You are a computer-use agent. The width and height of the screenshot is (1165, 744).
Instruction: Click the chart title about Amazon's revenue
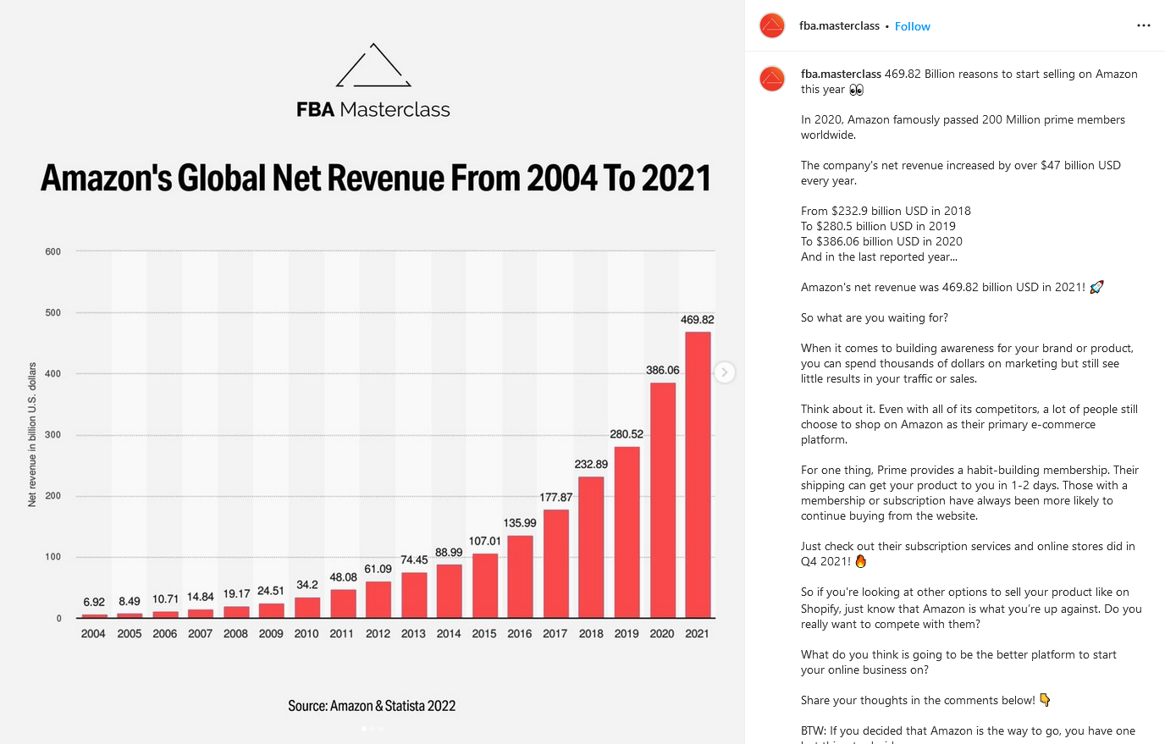pos(376,178)
